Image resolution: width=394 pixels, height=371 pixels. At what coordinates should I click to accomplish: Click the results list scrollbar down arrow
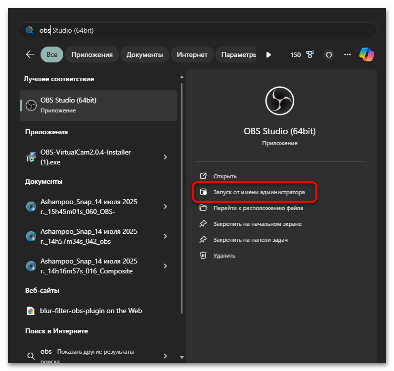[182, 358]
